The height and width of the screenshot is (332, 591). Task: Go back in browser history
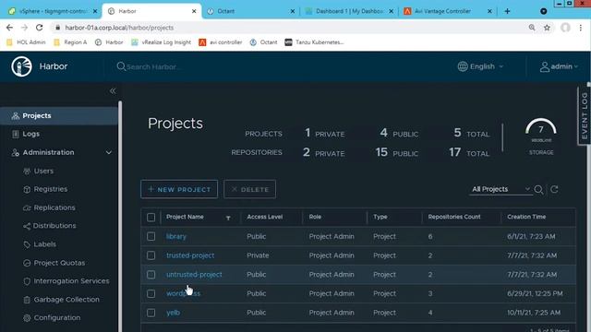point(9,28)
